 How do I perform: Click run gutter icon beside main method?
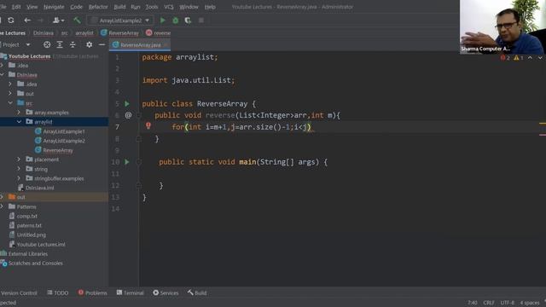[127, 162]
